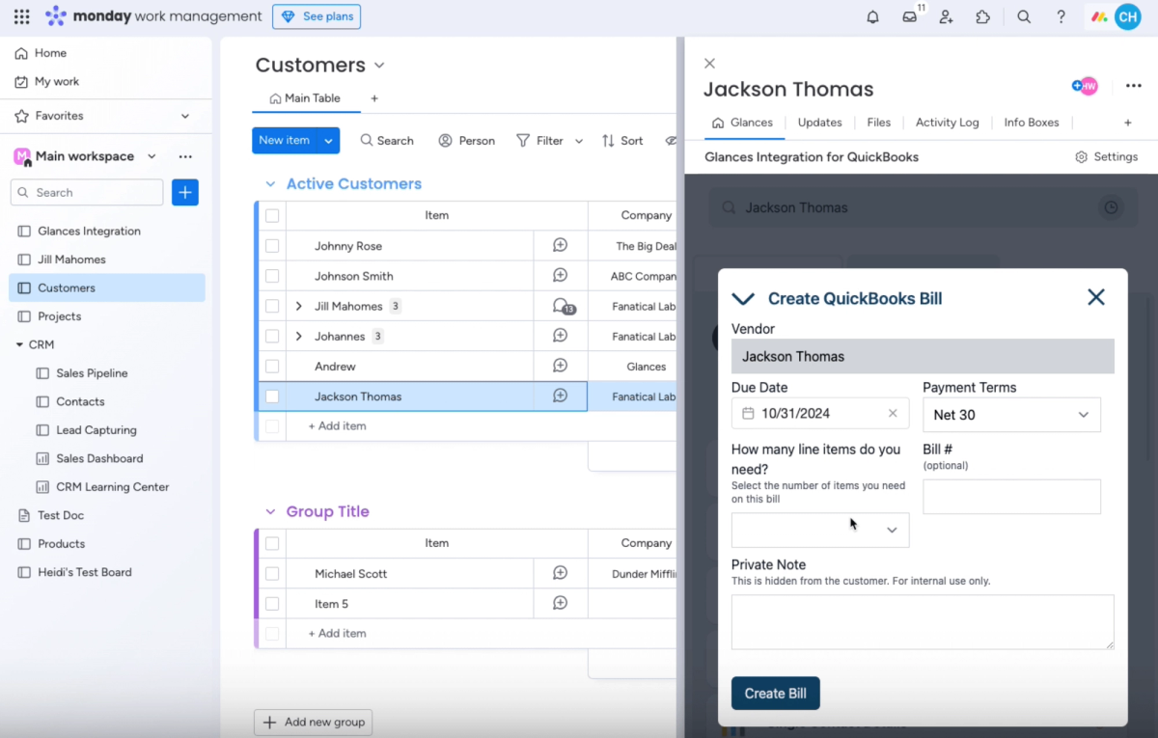
Task: Click the blue plus add button in sidebar
Action: click(185, 192)
